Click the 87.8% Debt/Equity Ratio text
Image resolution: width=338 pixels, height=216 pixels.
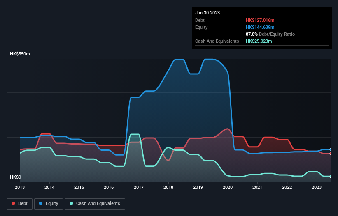pos(270,34)
